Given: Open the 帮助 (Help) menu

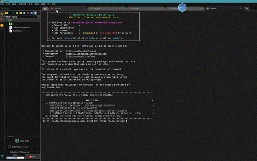Looking at the screenshot, I should pyautogui.click(x=54, y=4).
